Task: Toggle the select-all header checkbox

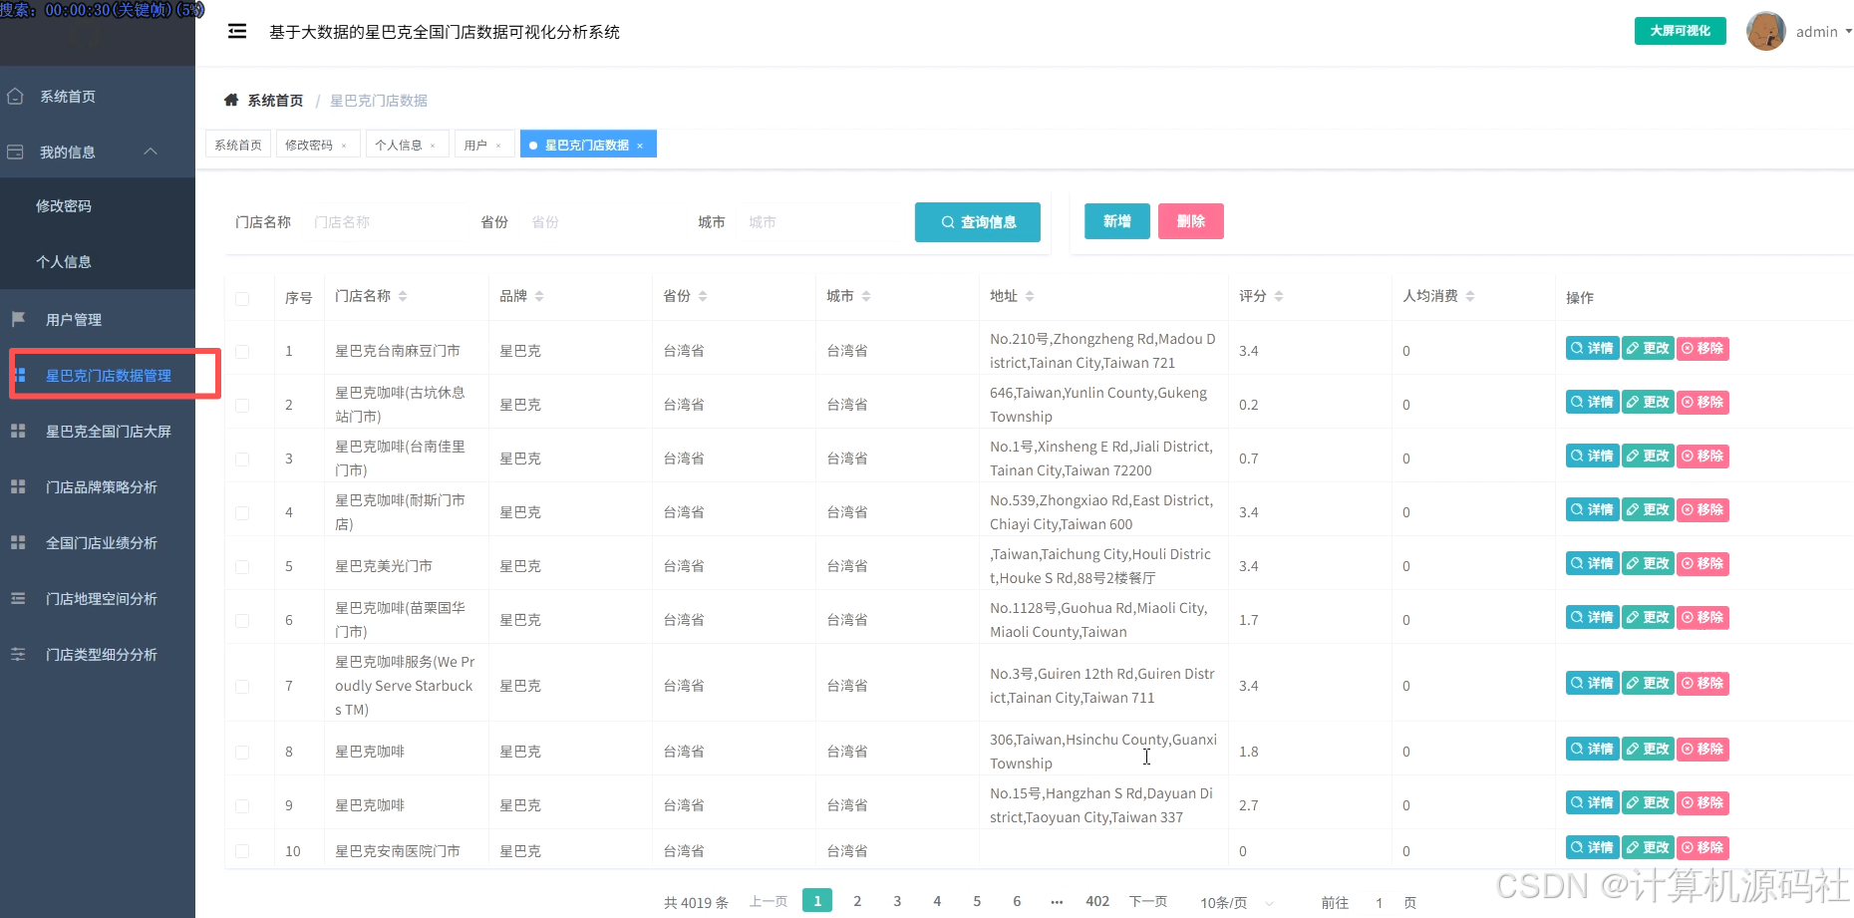Action: coord(242,298)
